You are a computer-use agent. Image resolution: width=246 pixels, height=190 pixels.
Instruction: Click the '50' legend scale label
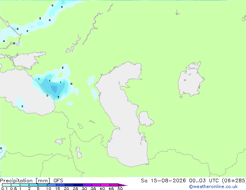point(120,188)
